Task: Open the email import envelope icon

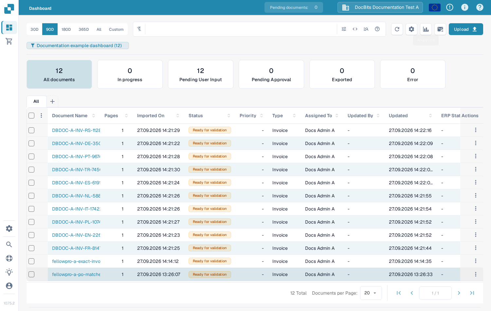Action: [440, 29]
